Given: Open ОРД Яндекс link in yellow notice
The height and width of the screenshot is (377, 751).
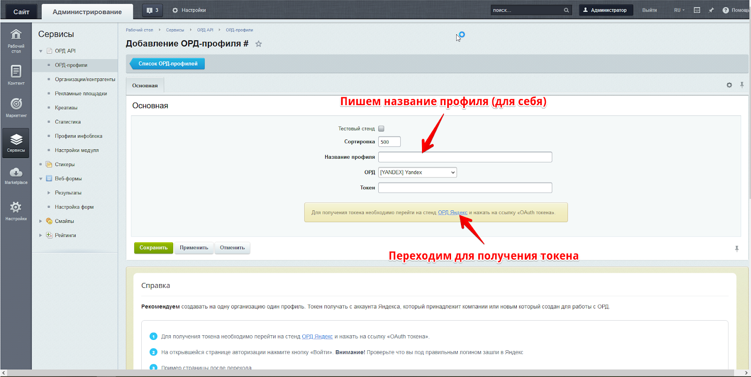Looking at the screenshot, I should (452, 213).
